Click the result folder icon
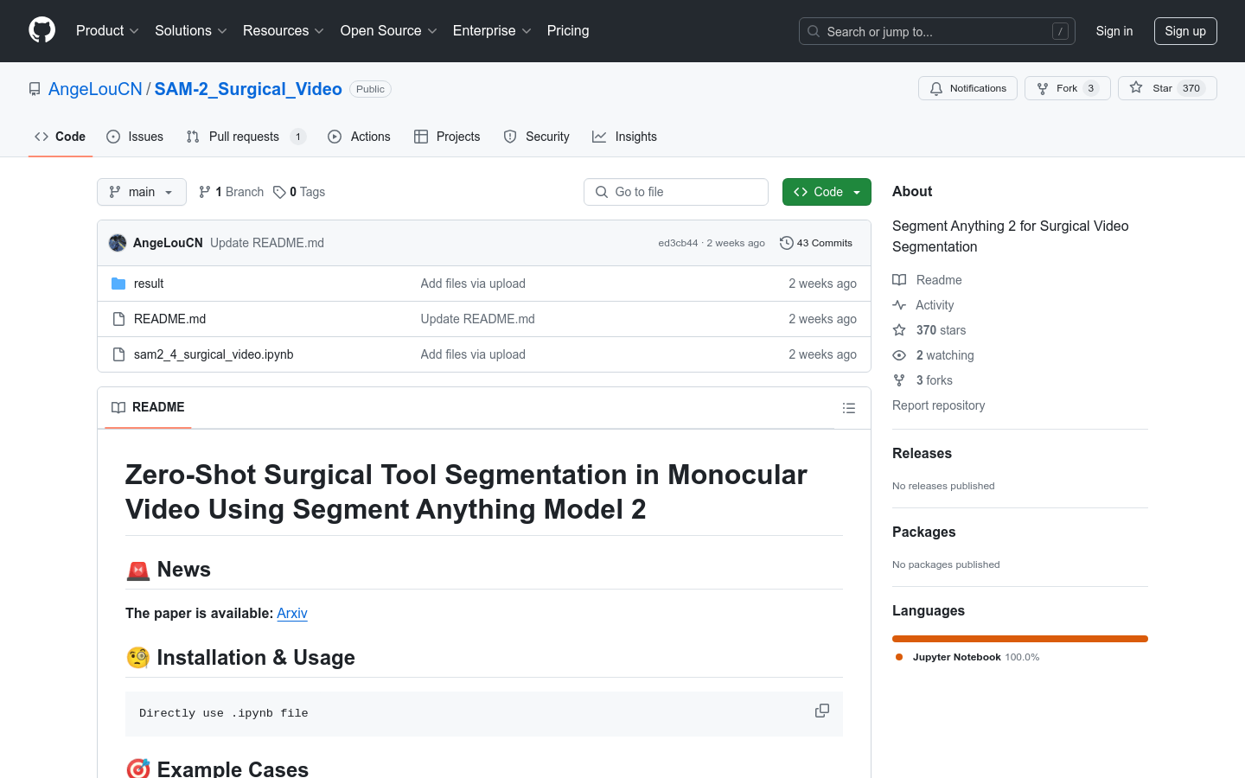1245x778 pixels. [x=118, y=284]
